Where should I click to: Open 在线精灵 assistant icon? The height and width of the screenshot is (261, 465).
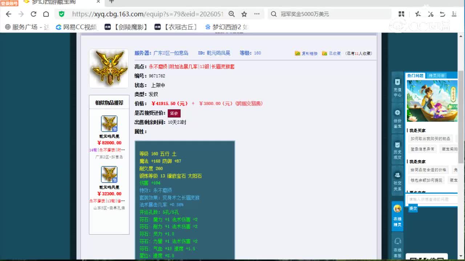pyautogui.click(x=397, y=216)
